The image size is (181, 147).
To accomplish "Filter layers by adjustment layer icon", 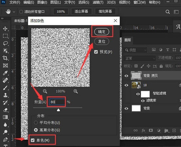I will (161, 50).
